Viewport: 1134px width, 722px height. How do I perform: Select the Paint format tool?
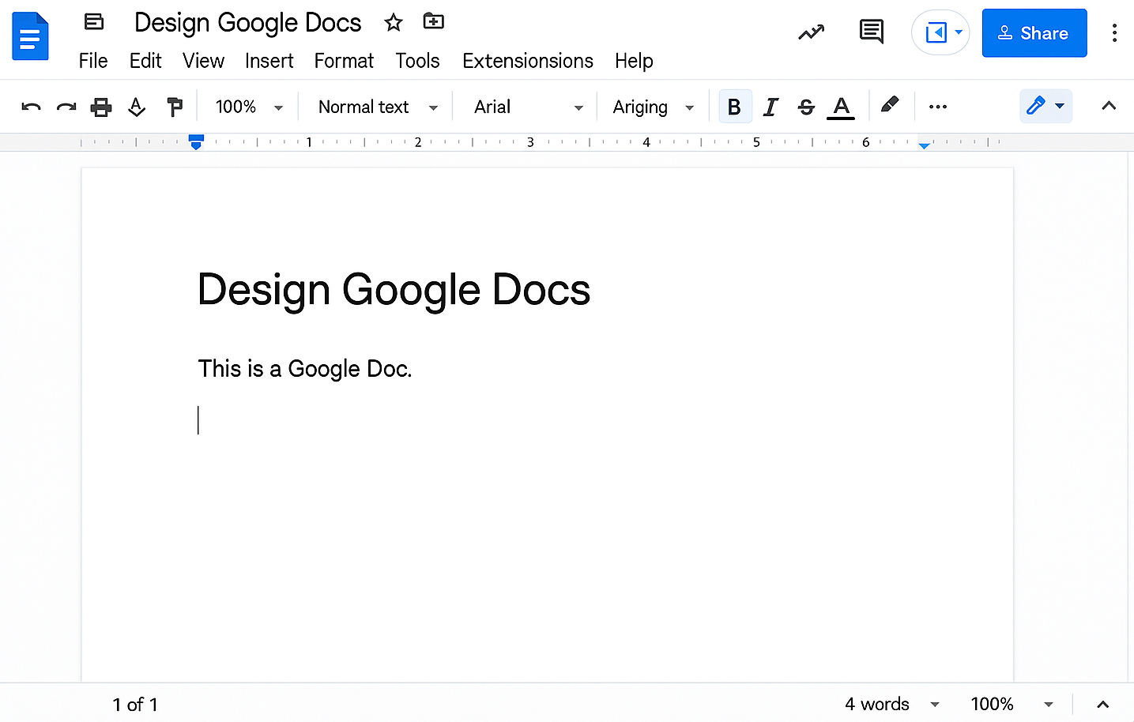[x=175, y=106]
